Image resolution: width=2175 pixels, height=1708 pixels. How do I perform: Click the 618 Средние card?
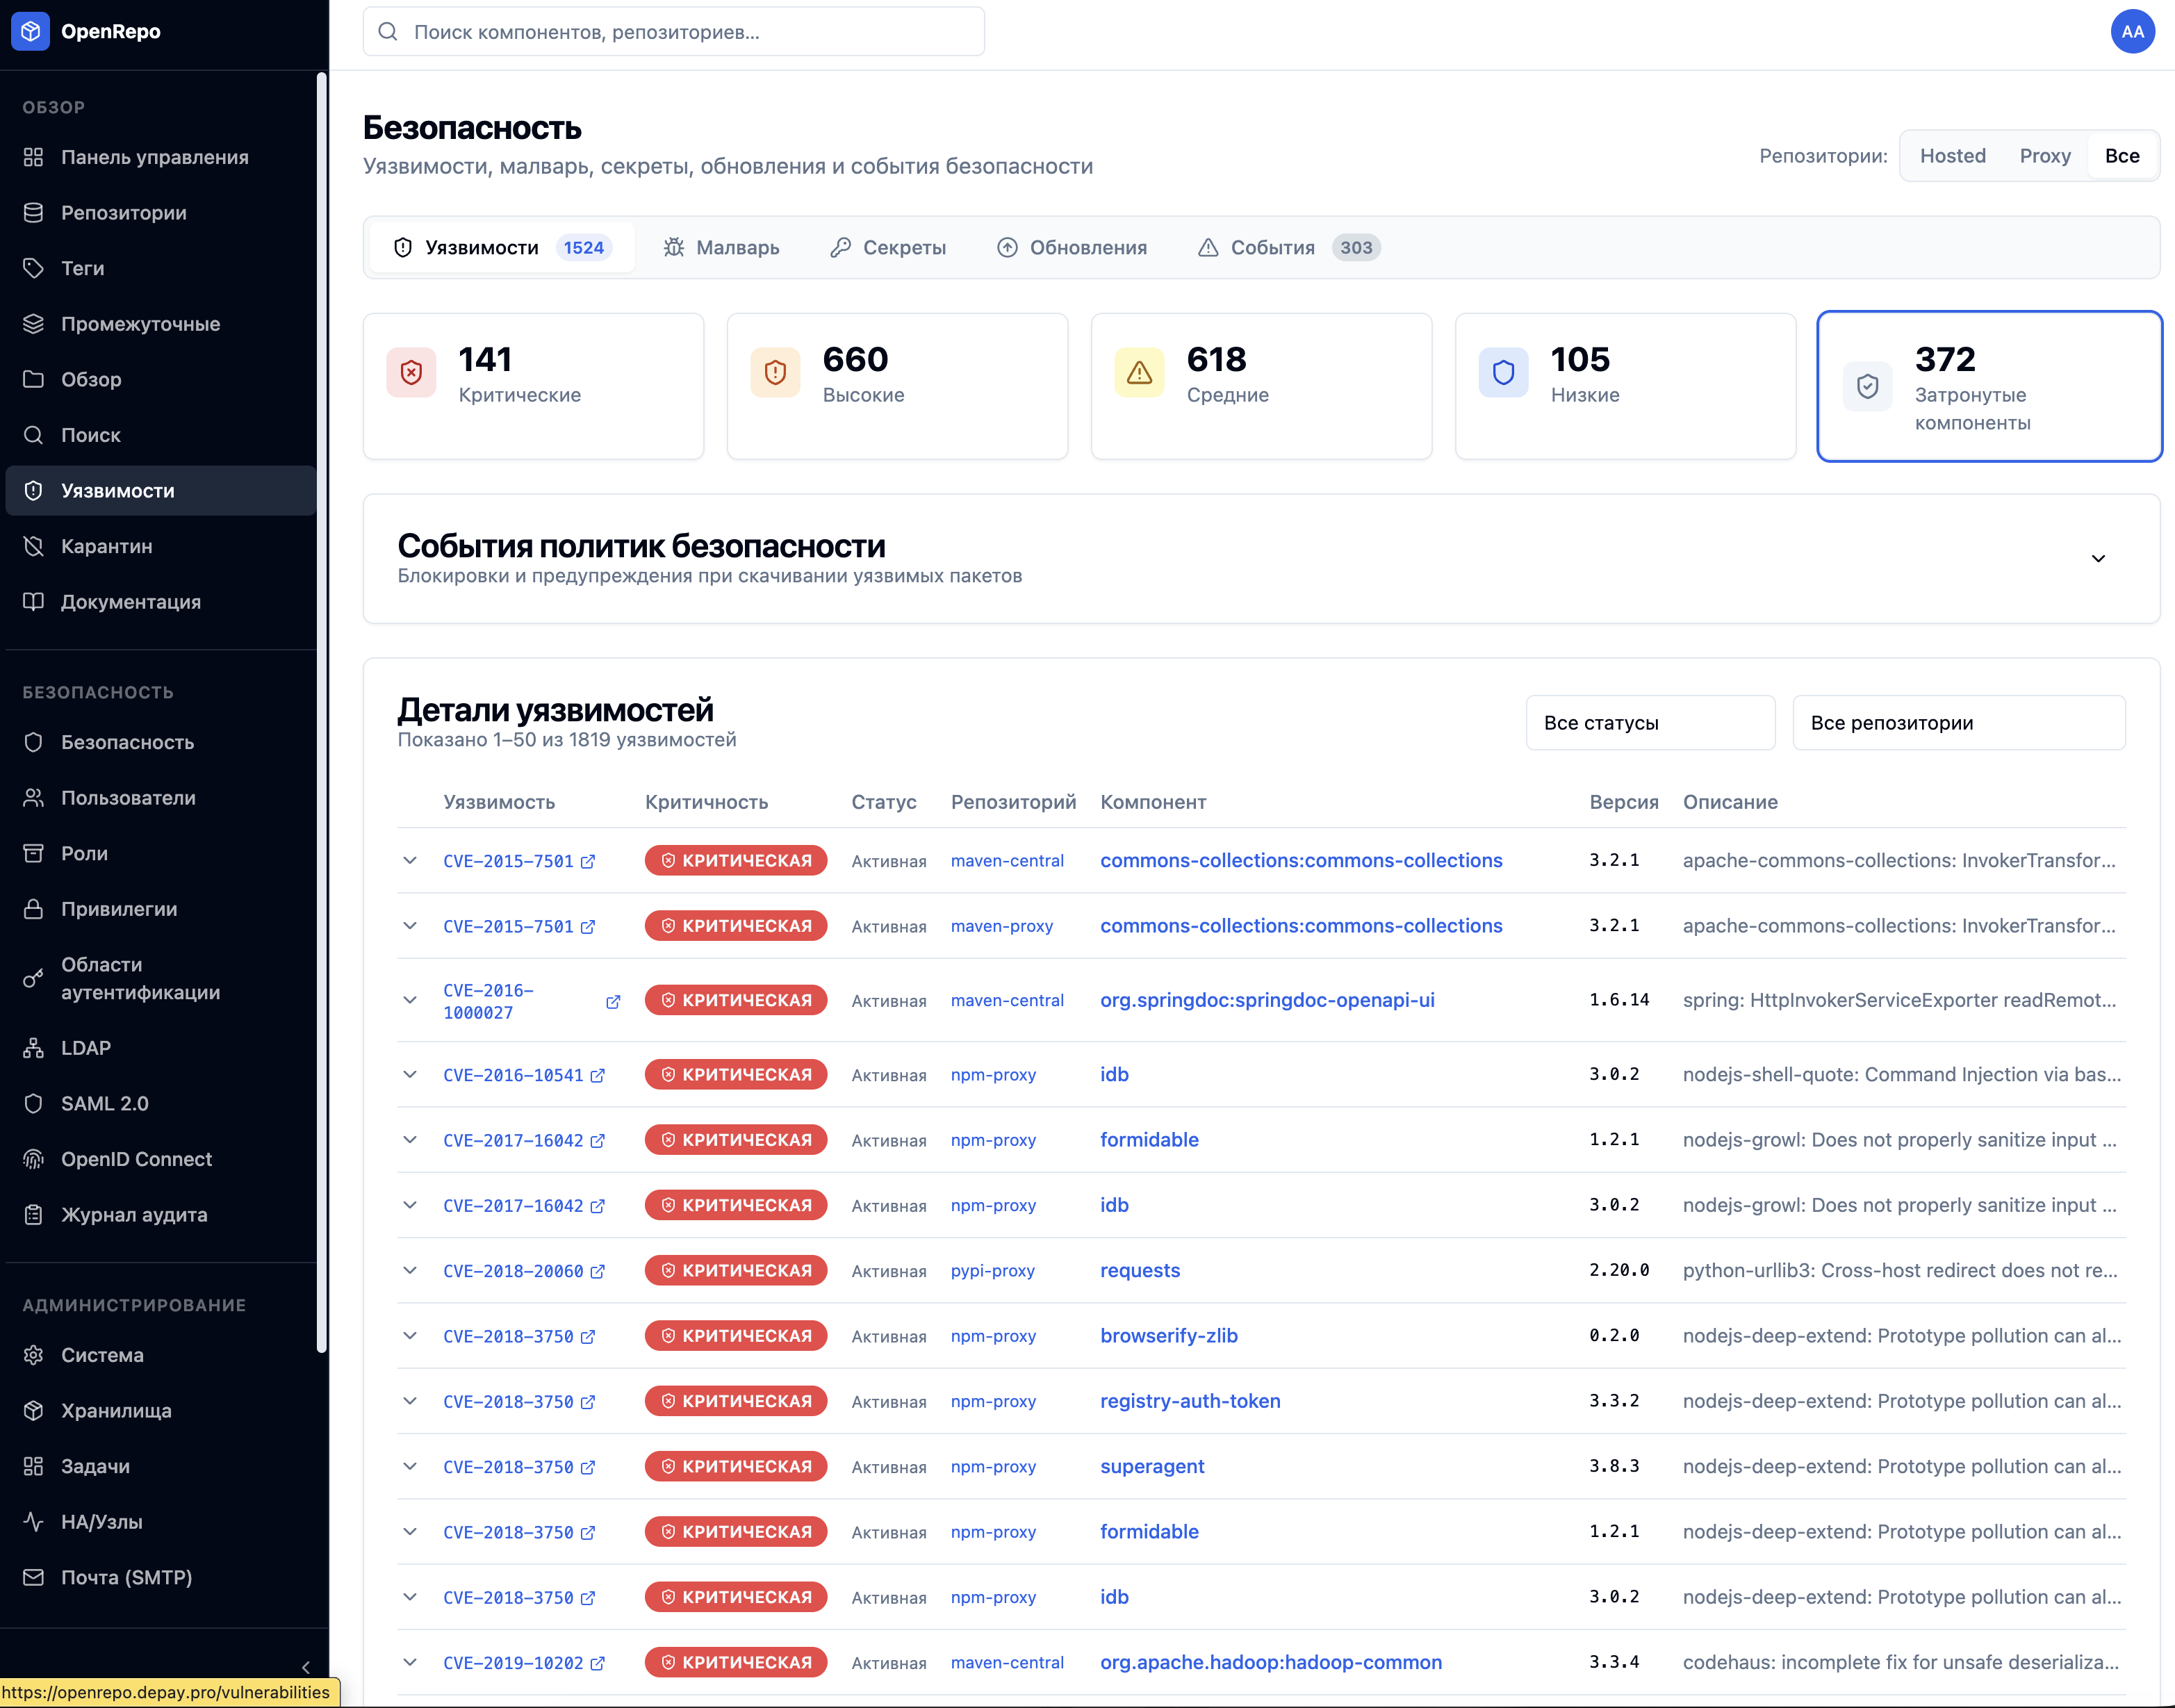click(x=1261, y=386)
